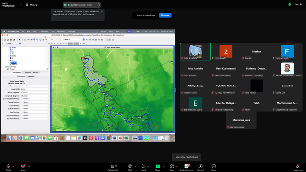
Task: Open View menu in shared HEC-HMS window
Action: point(34,32)
